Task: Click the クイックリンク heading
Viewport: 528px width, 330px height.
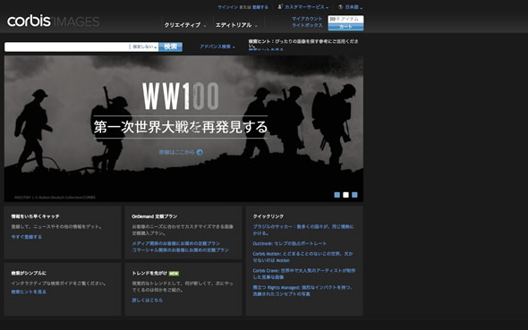Action: click(x=268, y=216)
